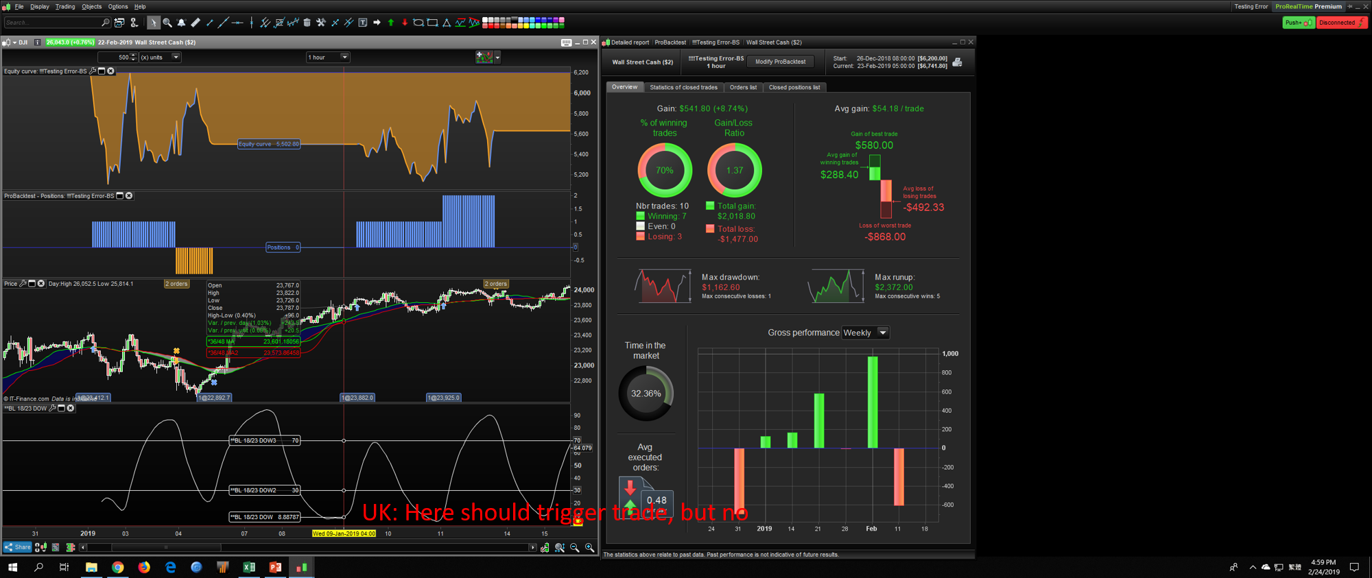
Task: Click the trash can delete objects icon
Action: pos(307,23)
